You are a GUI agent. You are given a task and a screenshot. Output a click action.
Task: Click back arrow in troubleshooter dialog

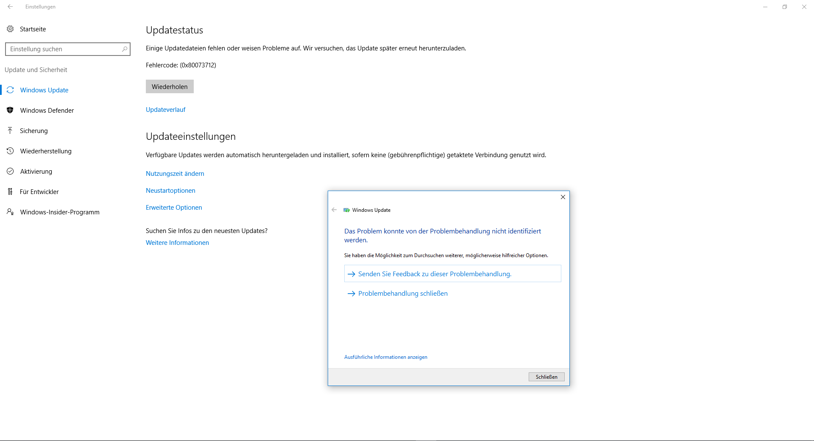point(334,210)
